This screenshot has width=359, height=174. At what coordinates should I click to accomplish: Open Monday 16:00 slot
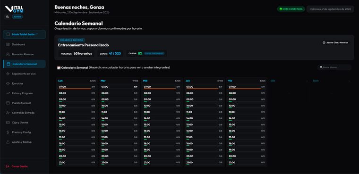pyautogui.click(x=77, y=131)
